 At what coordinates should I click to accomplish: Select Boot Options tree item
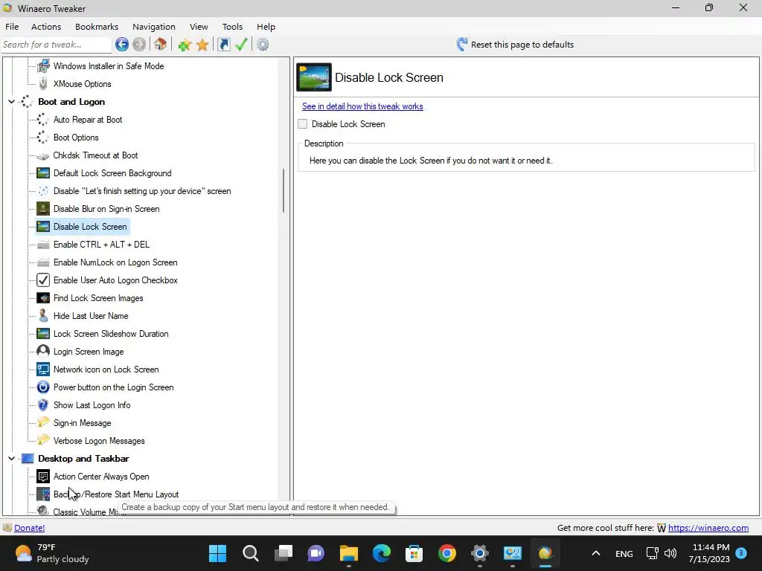click(x=76, y=138)
